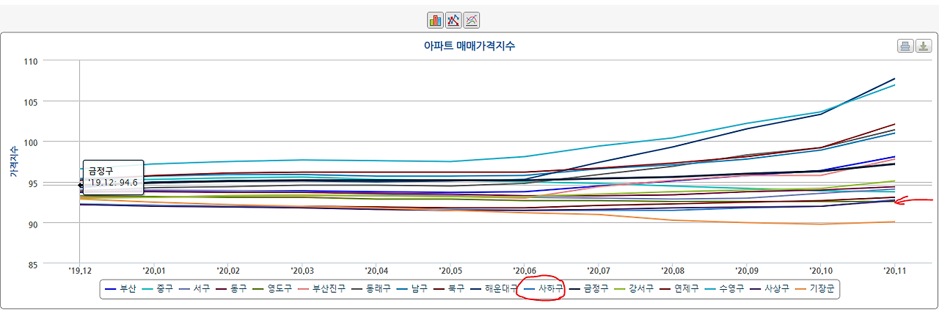Hide the 기장군 legend series
939x314 pixels.
pyautogui.click(x=814, y=290)
